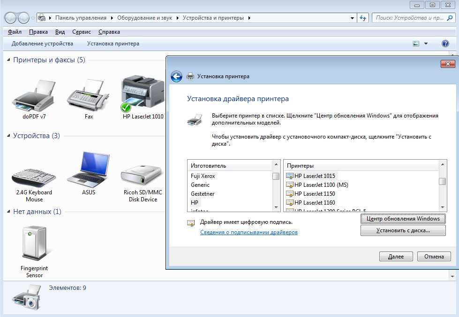Click the Далее button

pos(396,257)
